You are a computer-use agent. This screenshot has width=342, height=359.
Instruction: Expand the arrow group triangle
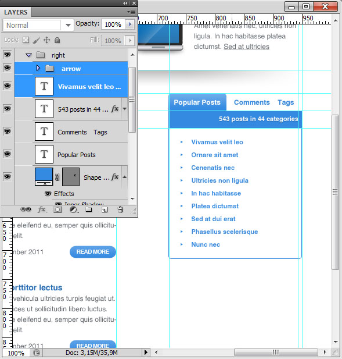click(x=38, y=68)
